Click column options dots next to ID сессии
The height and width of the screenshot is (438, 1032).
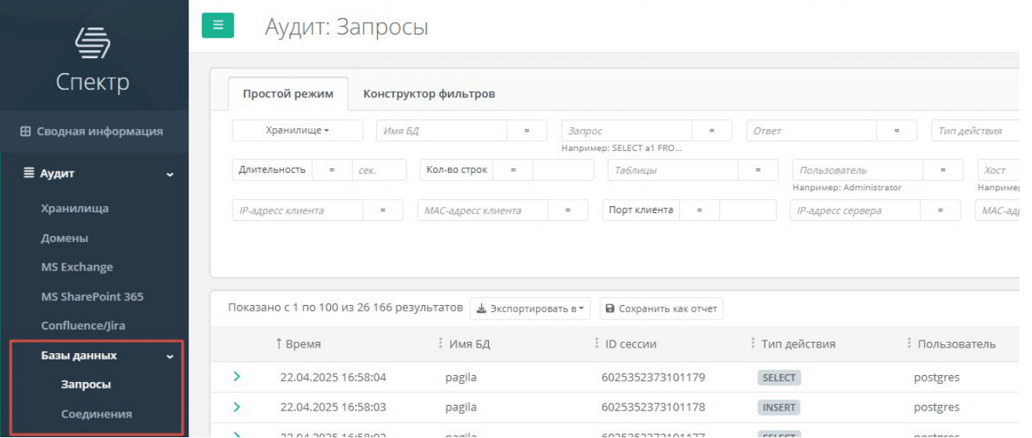pyautogui.click(x=597, y=344)
